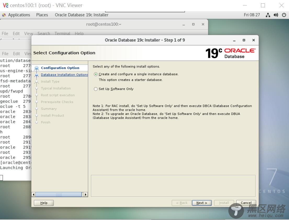The width and height of the screenshot is (289, 220).
Task: Click sidebar horizontal scrollbar thumb
Action: click(58, 194)
